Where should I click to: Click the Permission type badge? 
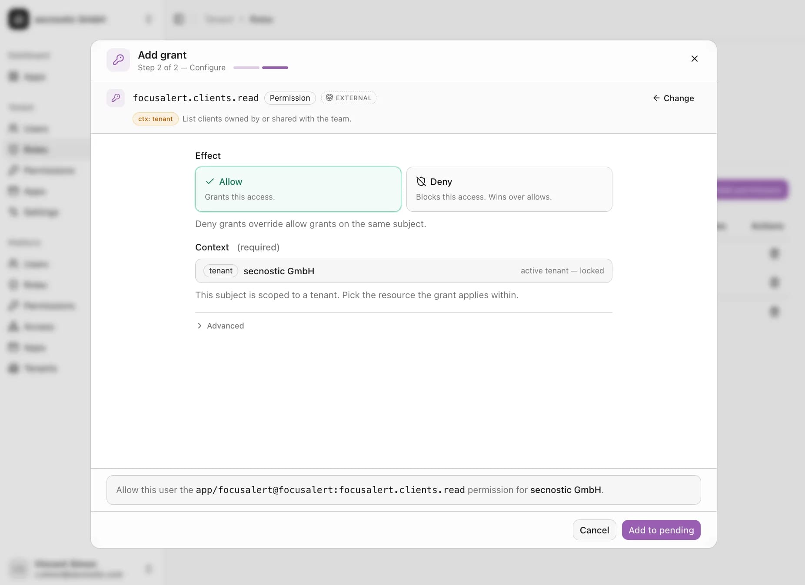tap(289, 98)
